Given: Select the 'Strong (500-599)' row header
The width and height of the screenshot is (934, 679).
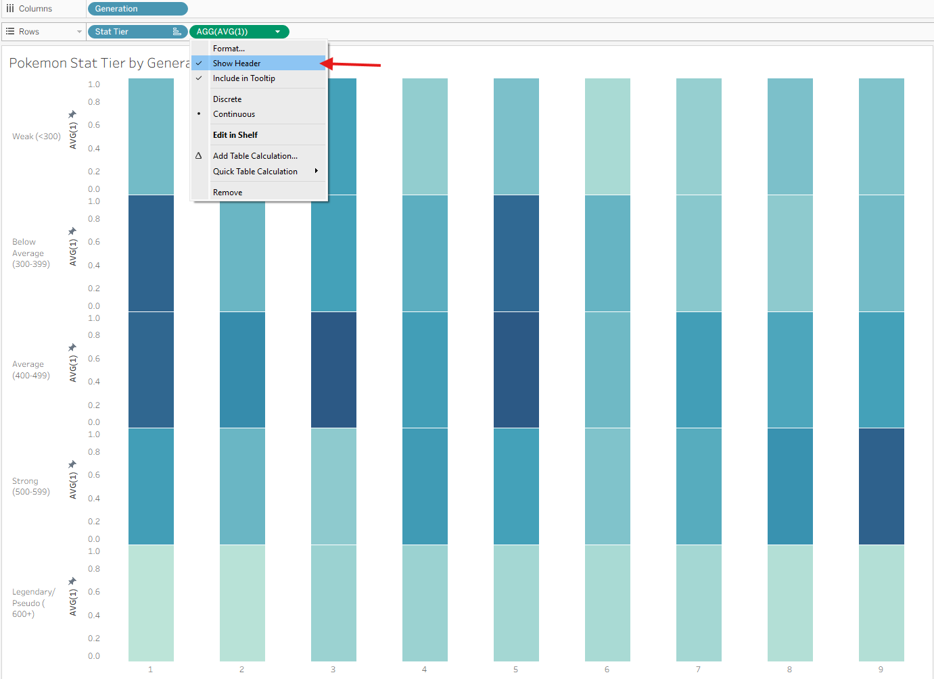Looking at the screenshot, I should pyautogui.click(x=31, y=486).
